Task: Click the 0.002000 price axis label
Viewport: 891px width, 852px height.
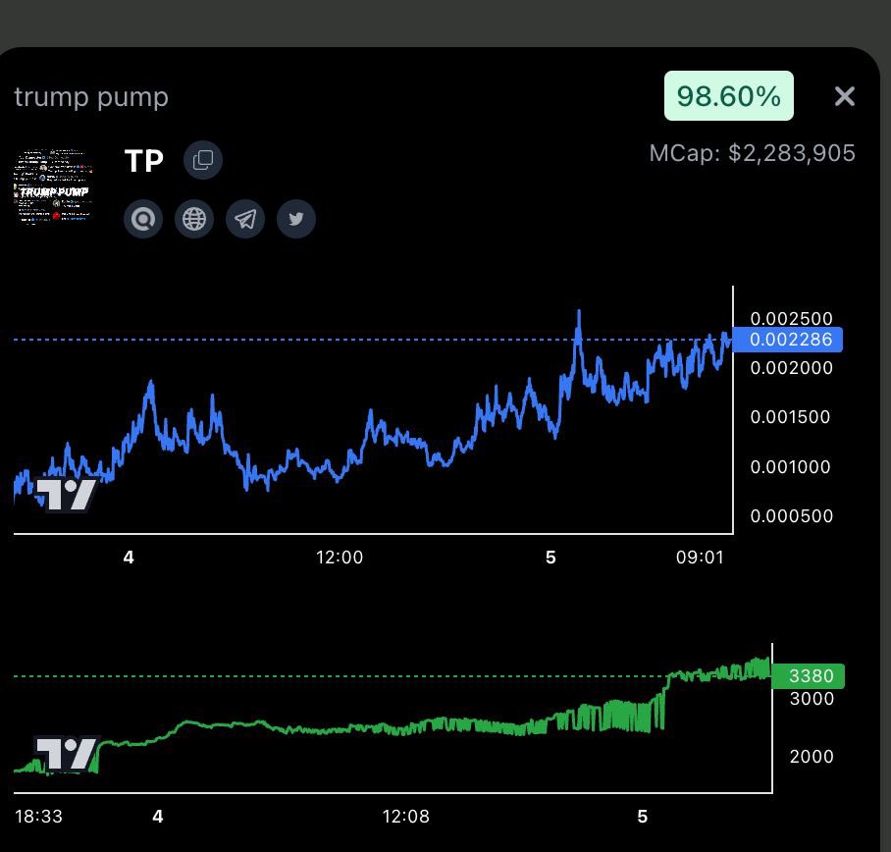Action: (x=791, y=368)
